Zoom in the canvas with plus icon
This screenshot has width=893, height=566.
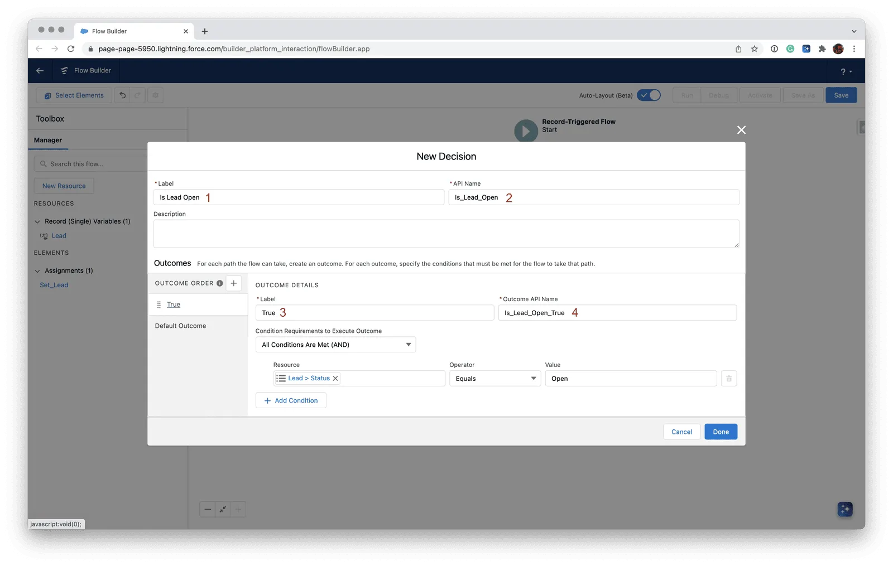(x=238, y=509)
